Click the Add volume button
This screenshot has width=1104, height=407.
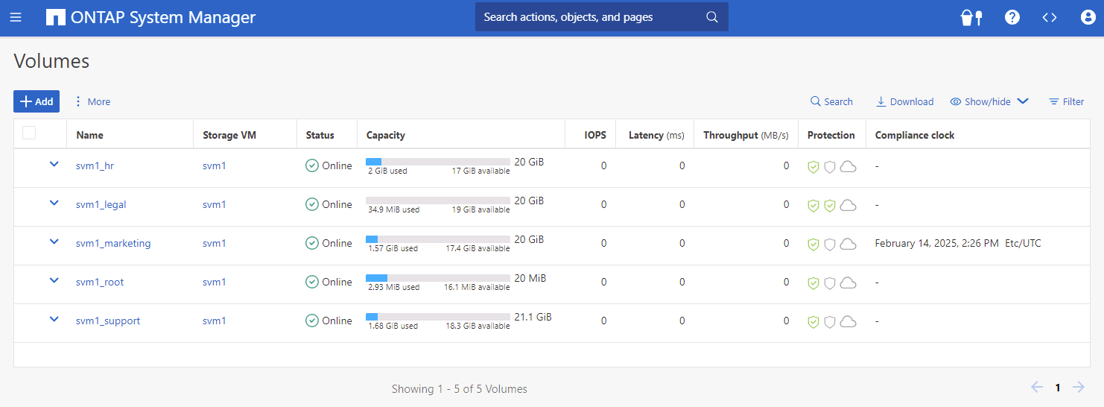tap(37, 101)
